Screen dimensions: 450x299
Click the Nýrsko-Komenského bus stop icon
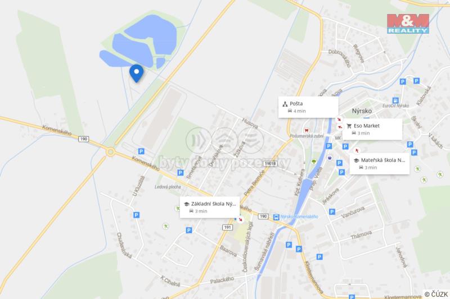pos(276,217)
